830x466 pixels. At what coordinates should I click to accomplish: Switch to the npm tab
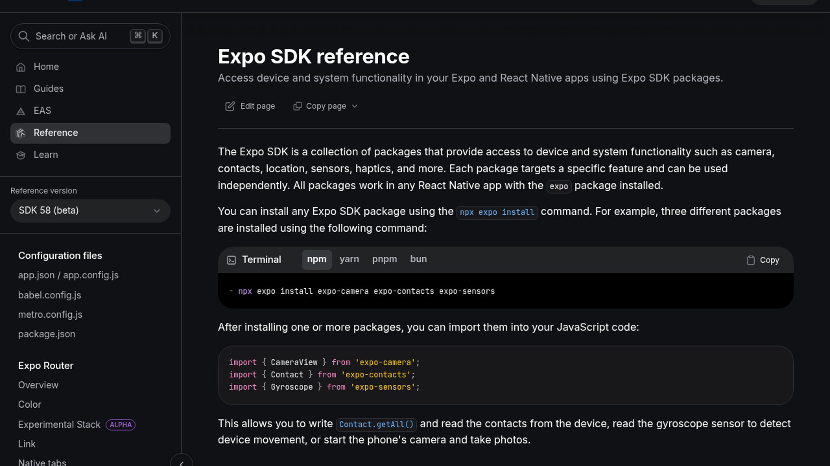317,259
